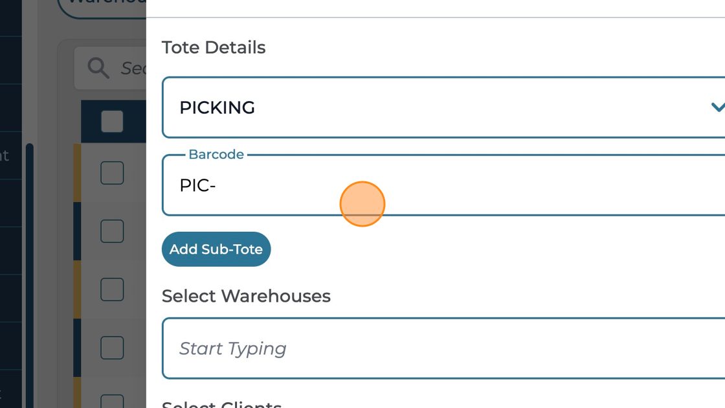Viewport: 725px width, 408px height.
Task: Check the second row's checkbox
Action: (112, 231)
